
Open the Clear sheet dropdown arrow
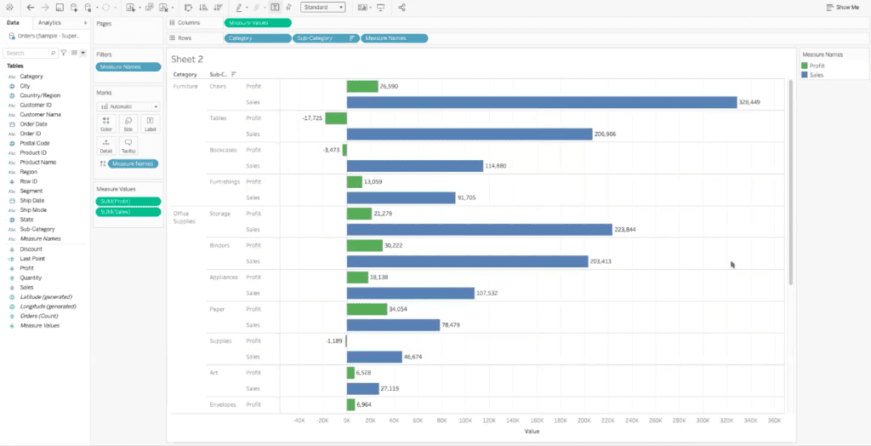click(x=173, y=8)
